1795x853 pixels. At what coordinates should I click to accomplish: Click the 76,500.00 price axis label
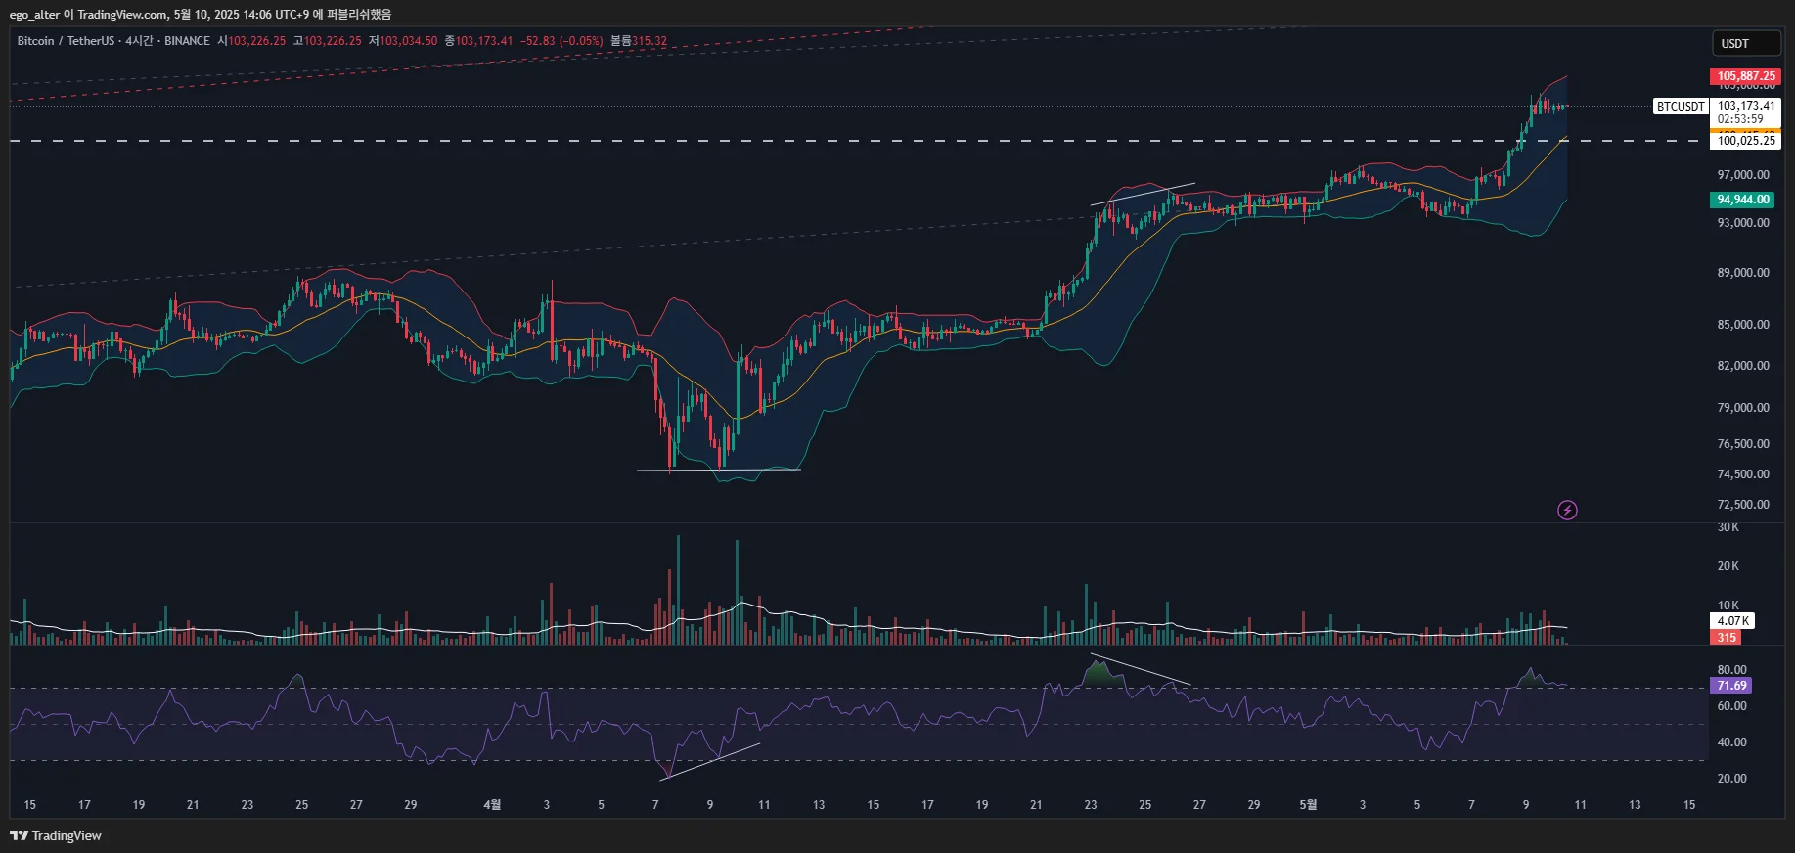(x=1743, y=444)
